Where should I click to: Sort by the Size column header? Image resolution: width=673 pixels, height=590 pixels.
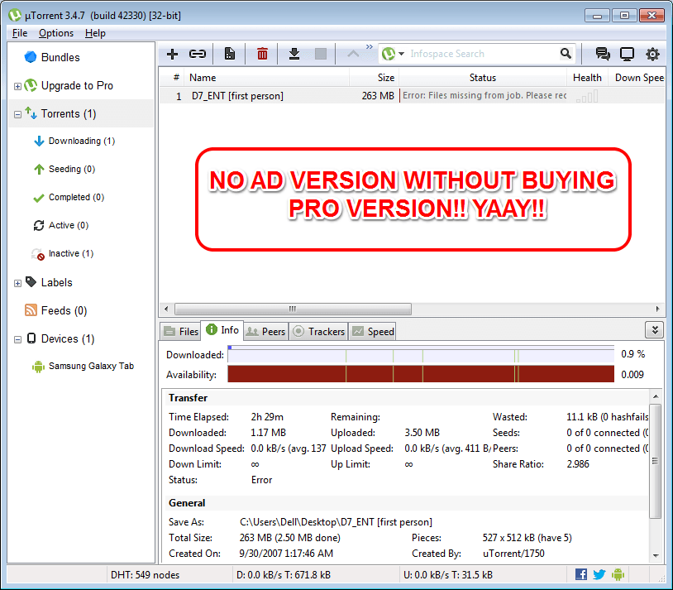375,78
